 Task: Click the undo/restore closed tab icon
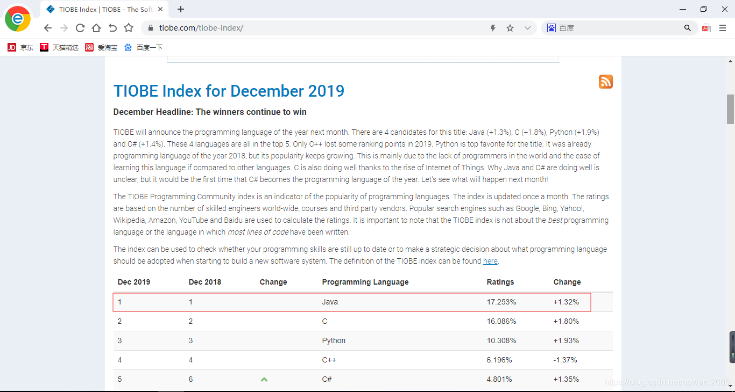click(x=112, y=28)
